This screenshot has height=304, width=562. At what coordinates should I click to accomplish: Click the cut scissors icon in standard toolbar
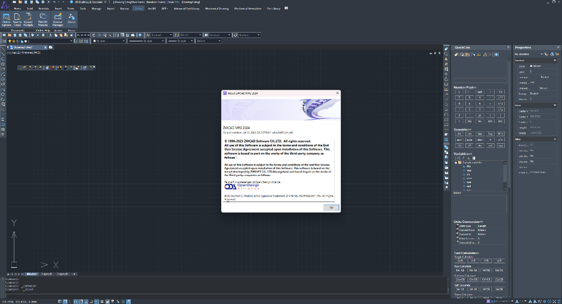click(x=50, y=35)
